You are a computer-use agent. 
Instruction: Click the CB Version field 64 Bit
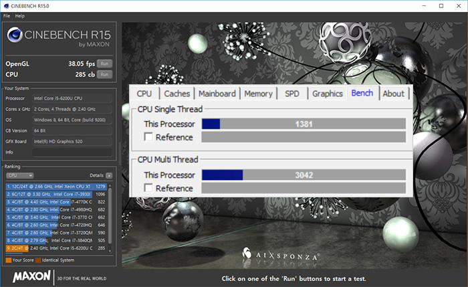(72, 131)
